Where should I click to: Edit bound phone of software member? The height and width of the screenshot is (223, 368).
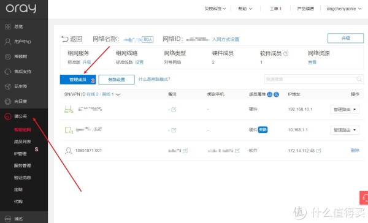click(x=237, y=151)
